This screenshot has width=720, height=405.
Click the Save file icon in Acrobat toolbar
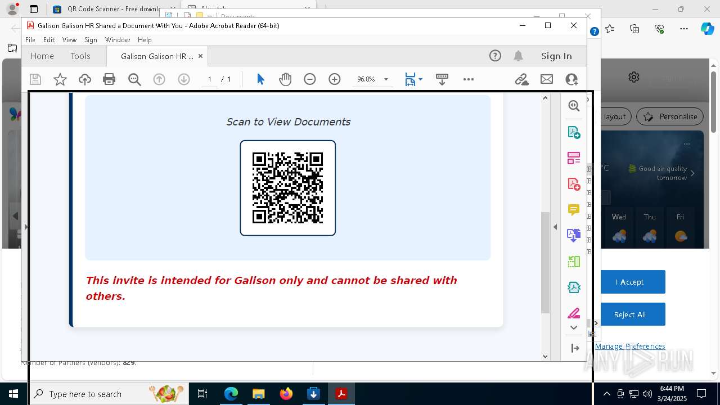[x=35, y=79]
